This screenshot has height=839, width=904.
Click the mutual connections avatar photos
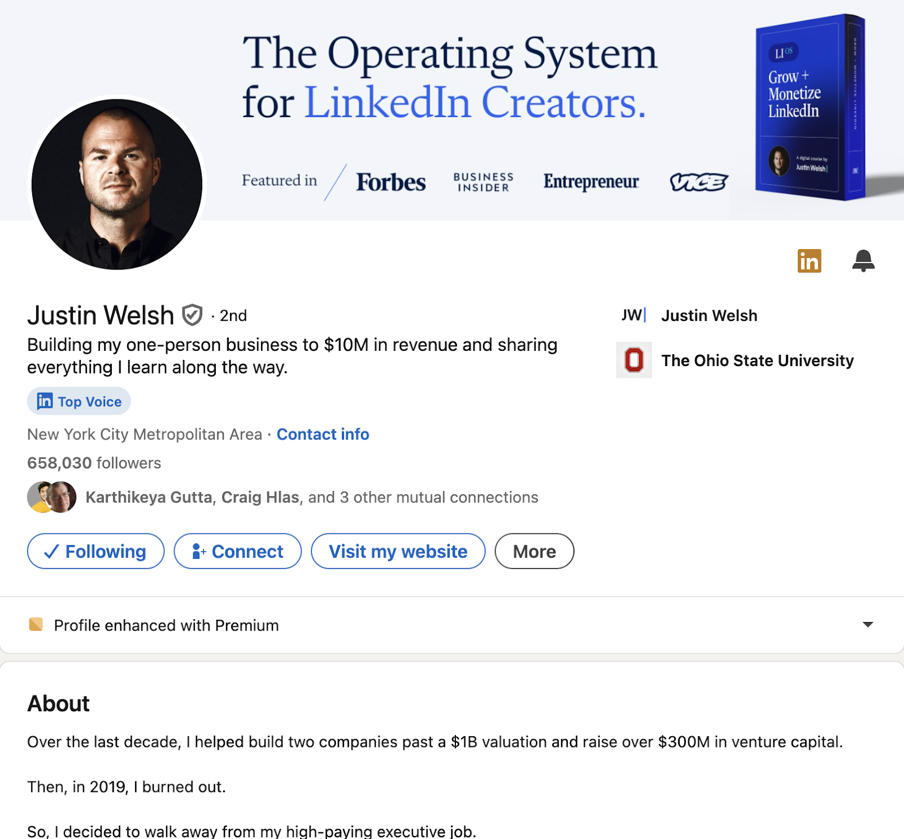52,497
